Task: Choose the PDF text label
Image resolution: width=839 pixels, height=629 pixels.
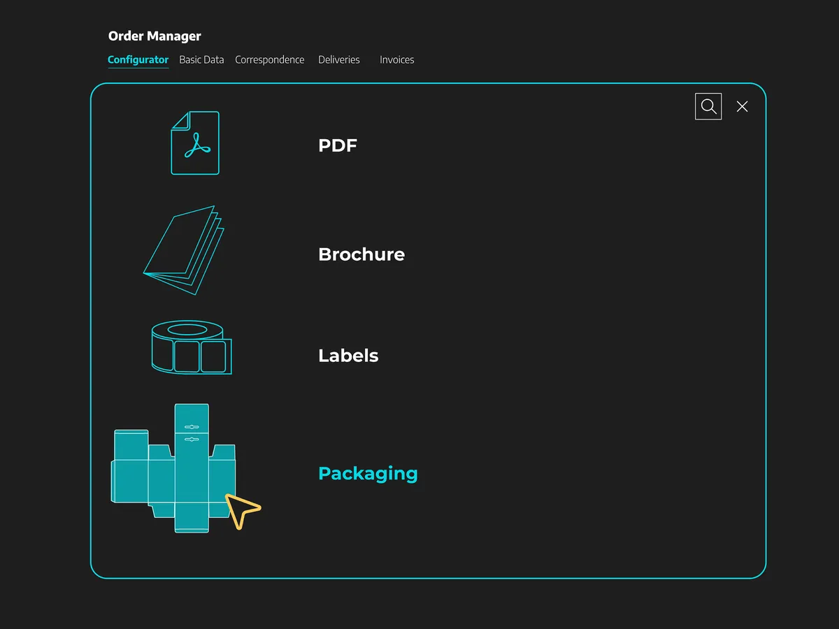Action: [338, 145]
